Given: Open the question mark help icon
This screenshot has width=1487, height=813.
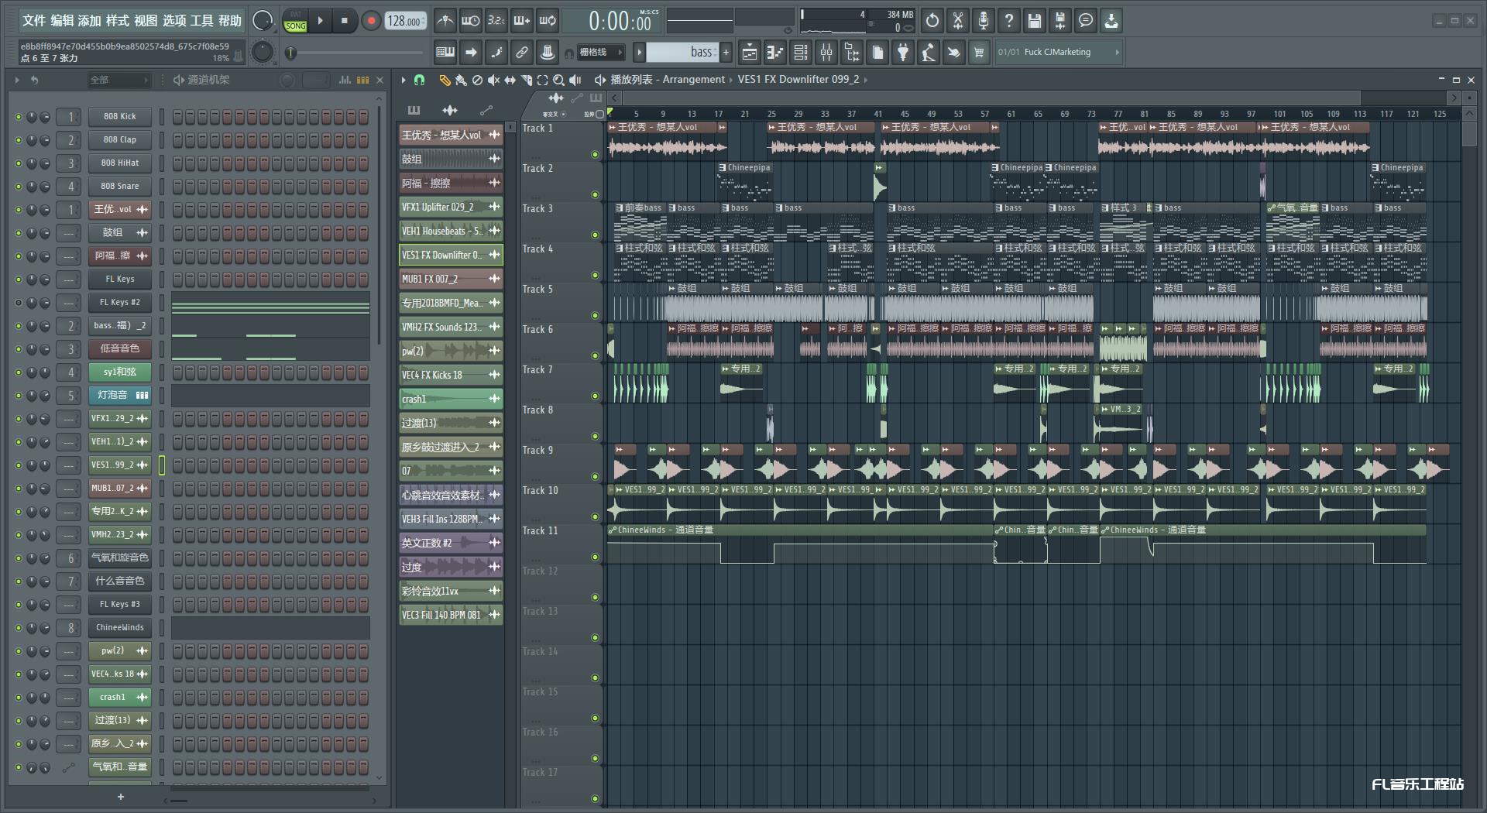Looking at the screenshot, I should coord(1009,21).
